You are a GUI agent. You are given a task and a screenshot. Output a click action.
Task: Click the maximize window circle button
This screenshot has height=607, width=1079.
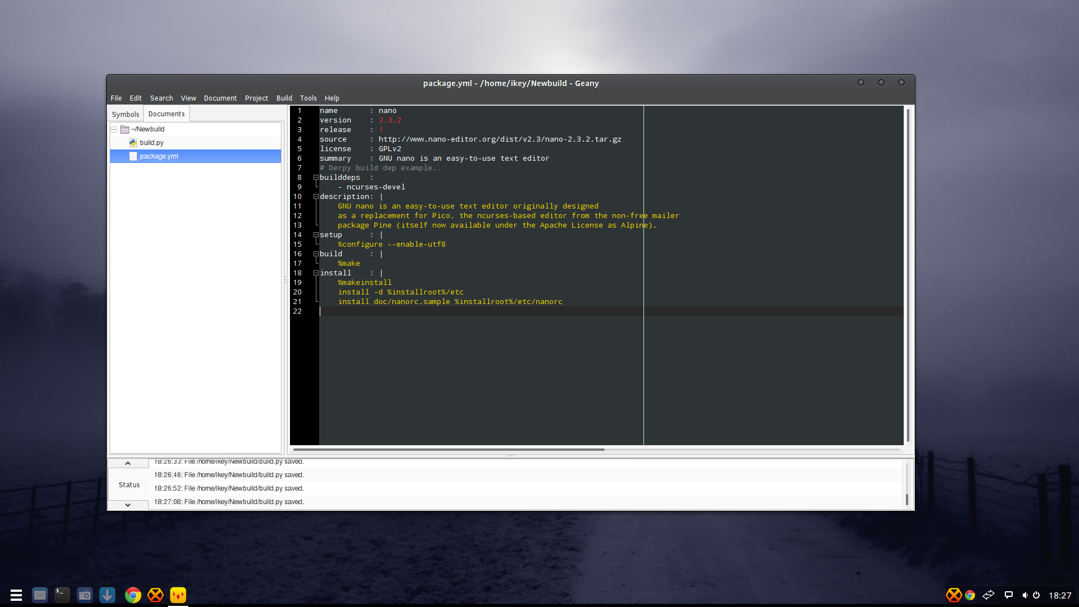click(881, 83)
